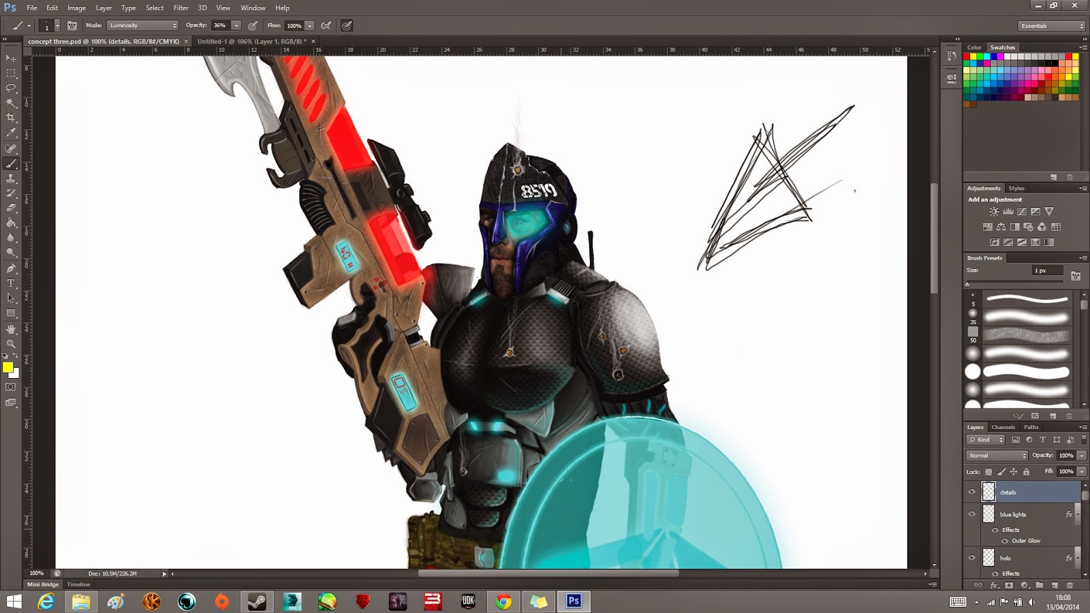This screenshot has height=613, width=1090.
Task: Switch to the Channels tab
Action: point(1003,427)
